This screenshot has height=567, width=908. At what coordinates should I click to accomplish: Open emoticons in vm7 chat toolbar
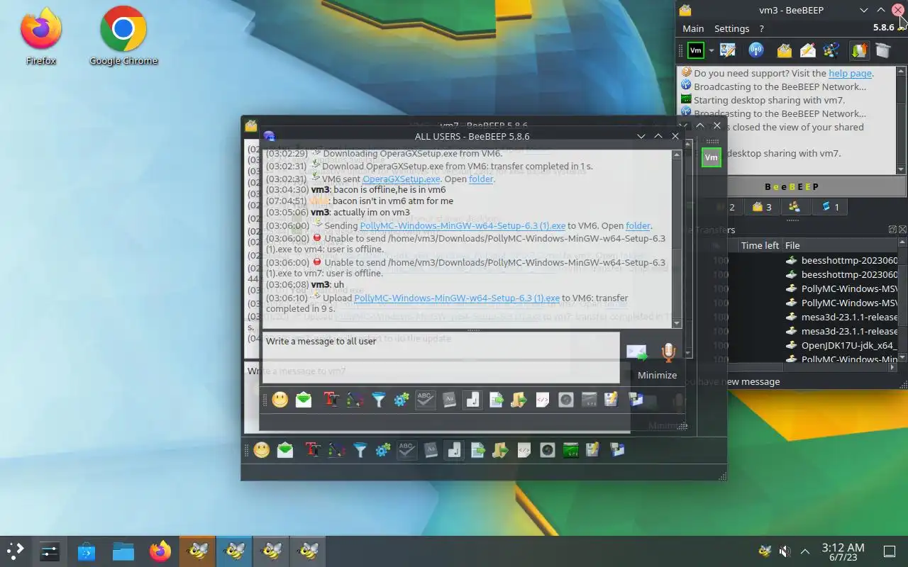click(262, 450)
